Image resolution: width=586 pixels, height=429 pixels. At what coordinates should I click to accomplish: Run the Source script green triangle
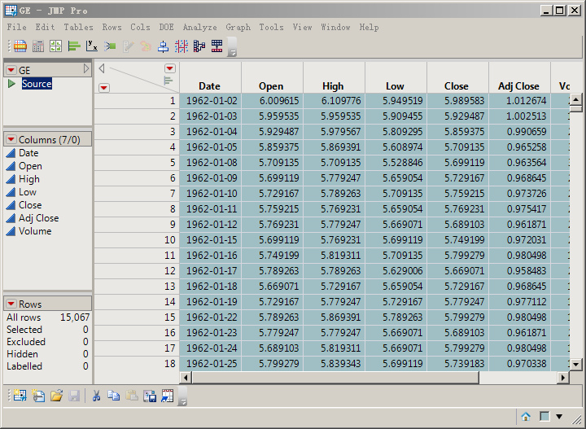11,84
